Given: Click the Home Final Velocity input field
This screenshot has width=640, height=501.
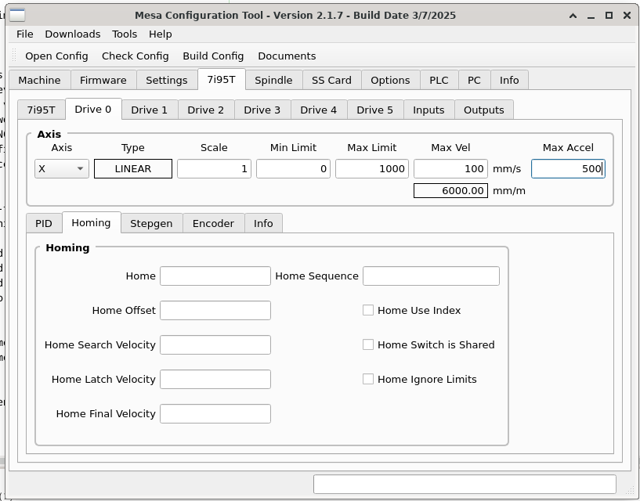Looking at the screenshot, I should coord(215,413).
